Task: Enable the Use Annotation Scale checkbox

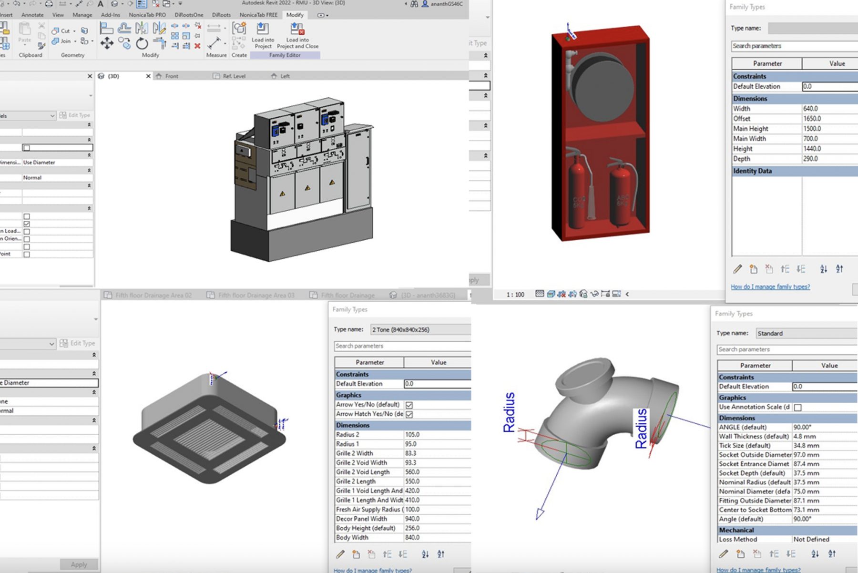Action: [x=797, y=407]
